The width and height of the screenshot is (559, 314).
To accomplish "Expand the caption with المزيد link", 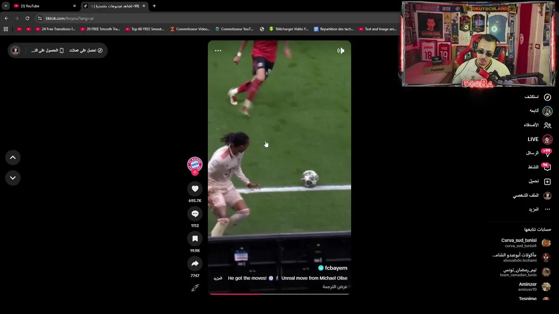I will coord(217,278).
